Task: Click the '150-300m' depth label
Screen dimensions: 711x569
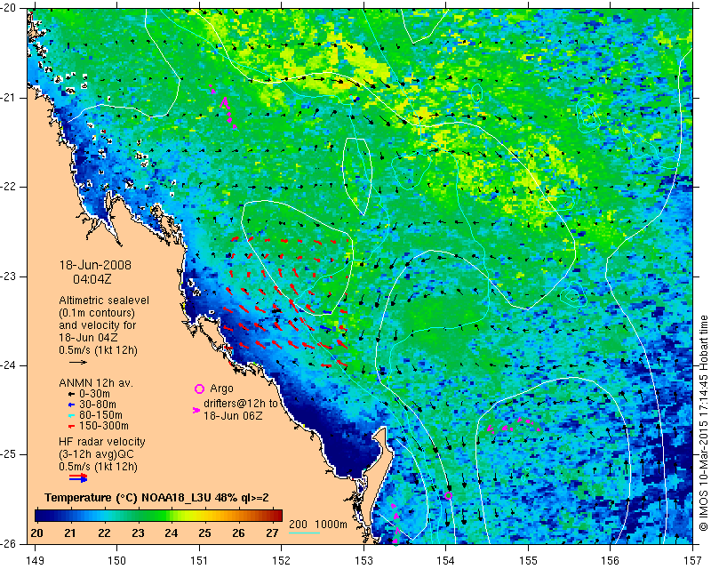Action: pyautogui.click(x=103, y=426)
